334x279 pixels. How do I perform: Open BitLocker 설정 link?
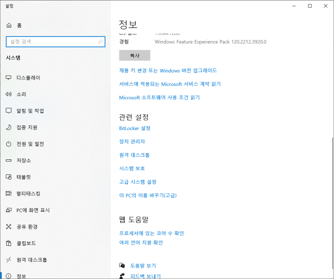pos(134,128)
